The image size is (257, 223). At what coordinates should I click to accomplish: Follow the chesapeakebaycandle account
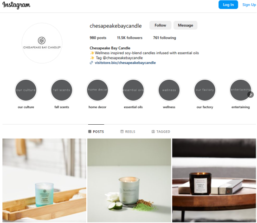pos(161,25)
